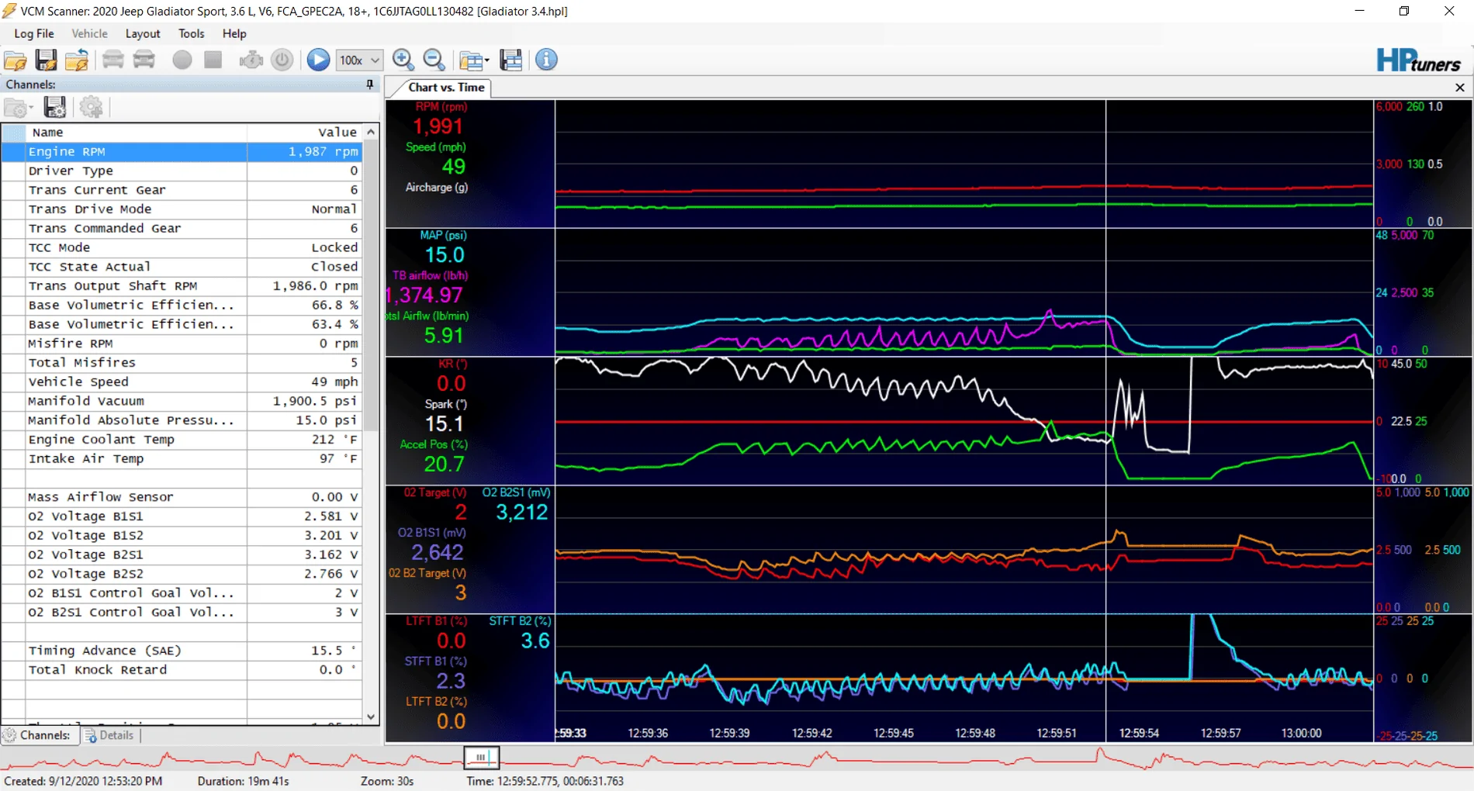This screenshot has height=791, width=1474.
Task: Click the Spark chart value 15.1
Action: [x=444, y=424]
